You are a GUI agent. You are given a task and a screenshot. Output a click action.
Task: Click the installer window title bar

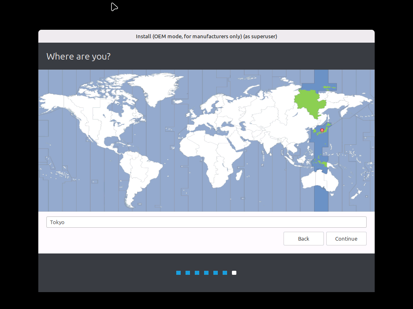206,36
